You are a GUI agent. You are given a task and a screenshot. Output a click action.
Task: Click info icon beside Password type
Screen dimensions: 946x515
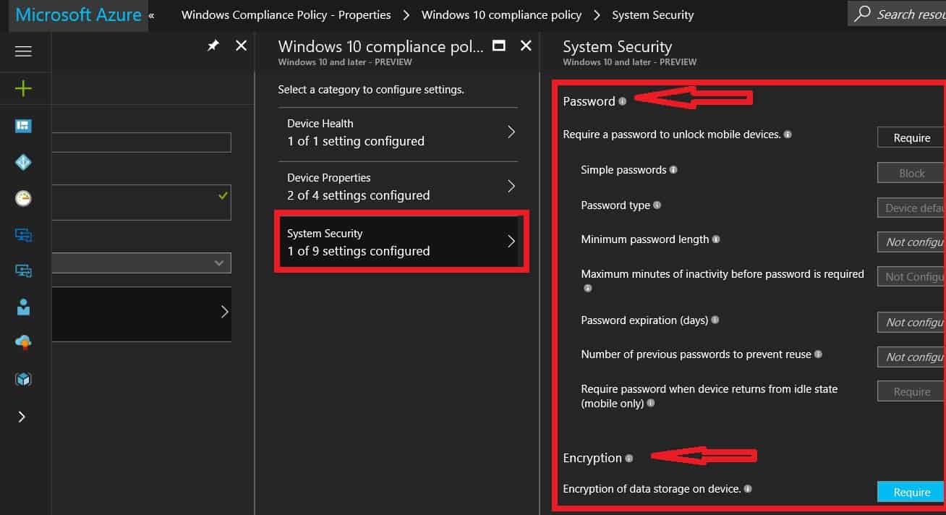click(x=657, y=205)
